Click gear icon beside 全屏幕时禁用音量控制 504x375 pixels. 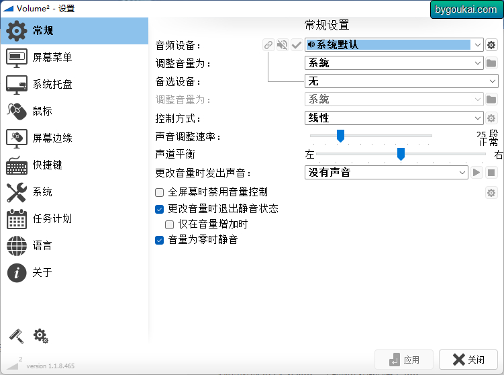[491, 193]
